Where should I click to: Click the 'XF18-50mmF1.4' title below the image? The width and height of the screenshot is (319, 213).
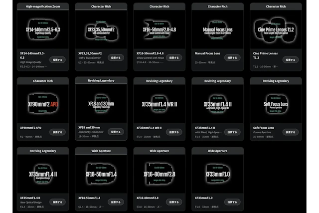tap(89, 198)
